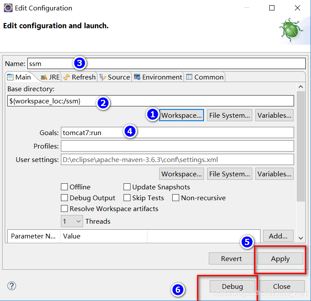
Task: Click the Value column header
Action: [x=104, y=236]
